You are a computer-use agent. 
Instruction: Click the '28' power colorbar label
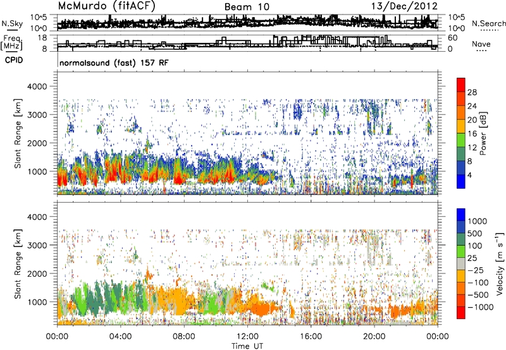(472, 92)
